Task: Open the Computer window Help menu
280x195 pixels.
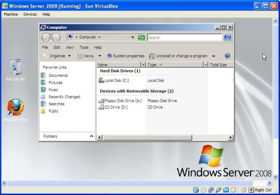Action: click(98, 48)
